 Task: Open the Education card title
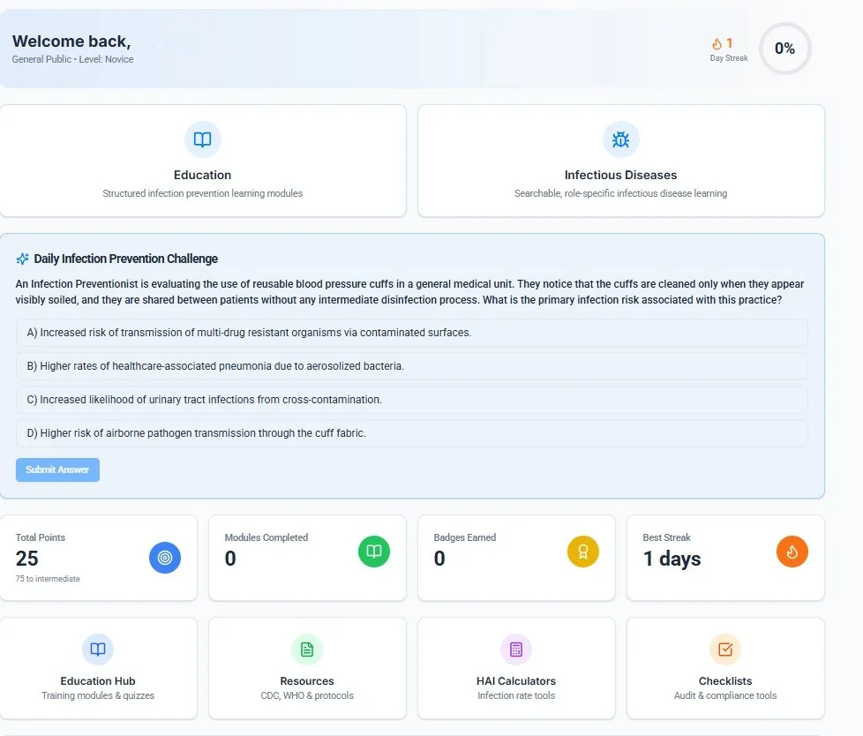coord(203,175)
